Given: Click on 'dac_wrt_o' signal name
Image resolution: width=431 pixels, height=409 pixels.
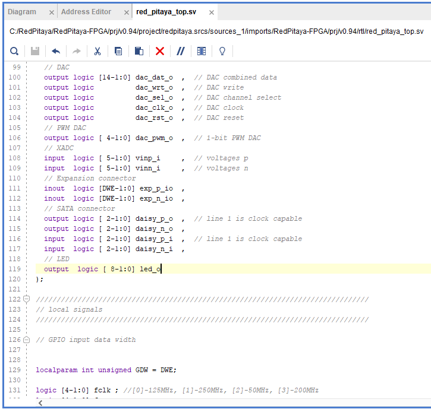Looking at the screenshot, I should click(154, 88).
